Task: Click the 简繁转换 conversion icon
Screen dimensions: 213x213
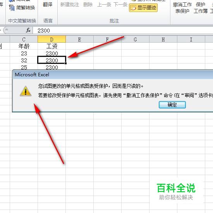Action: point(12,8)
